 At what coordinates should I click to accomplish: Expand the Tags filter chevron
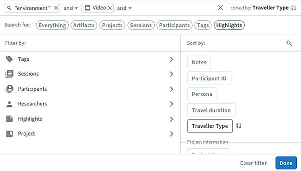171,59
